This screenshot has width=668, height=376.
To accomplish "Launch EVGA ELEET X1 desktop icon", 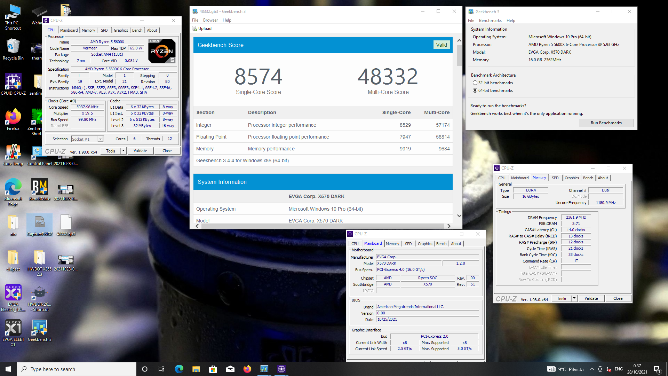I will [x=13, y=333].
